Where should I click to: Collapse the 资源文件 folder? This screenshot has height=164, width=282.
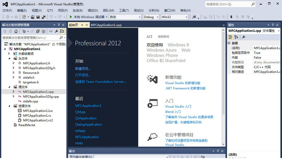[9, 106]
